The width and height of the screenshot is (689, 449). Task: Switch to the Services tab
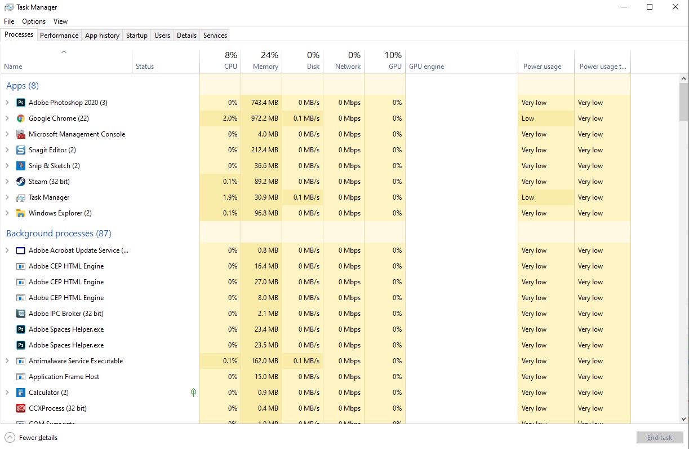(x=215, y=35)
